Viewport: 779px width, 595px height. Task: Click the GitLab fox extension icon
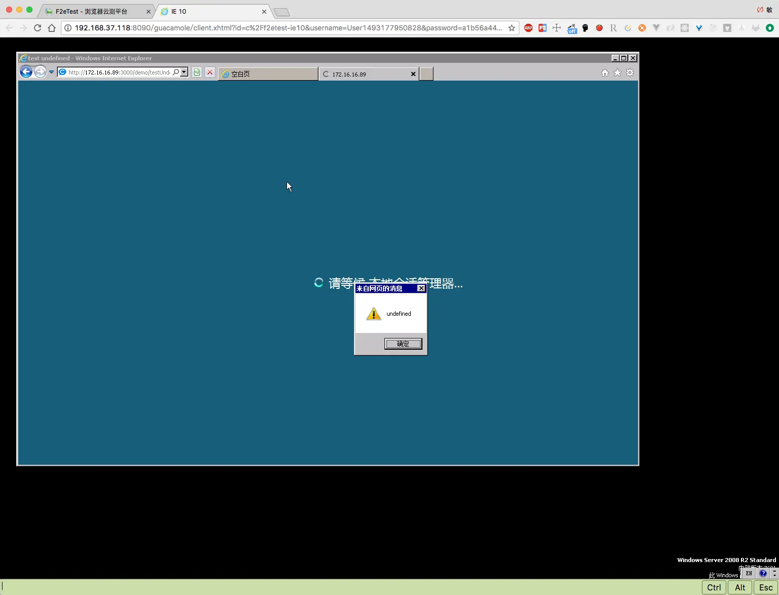pos(756,28)
